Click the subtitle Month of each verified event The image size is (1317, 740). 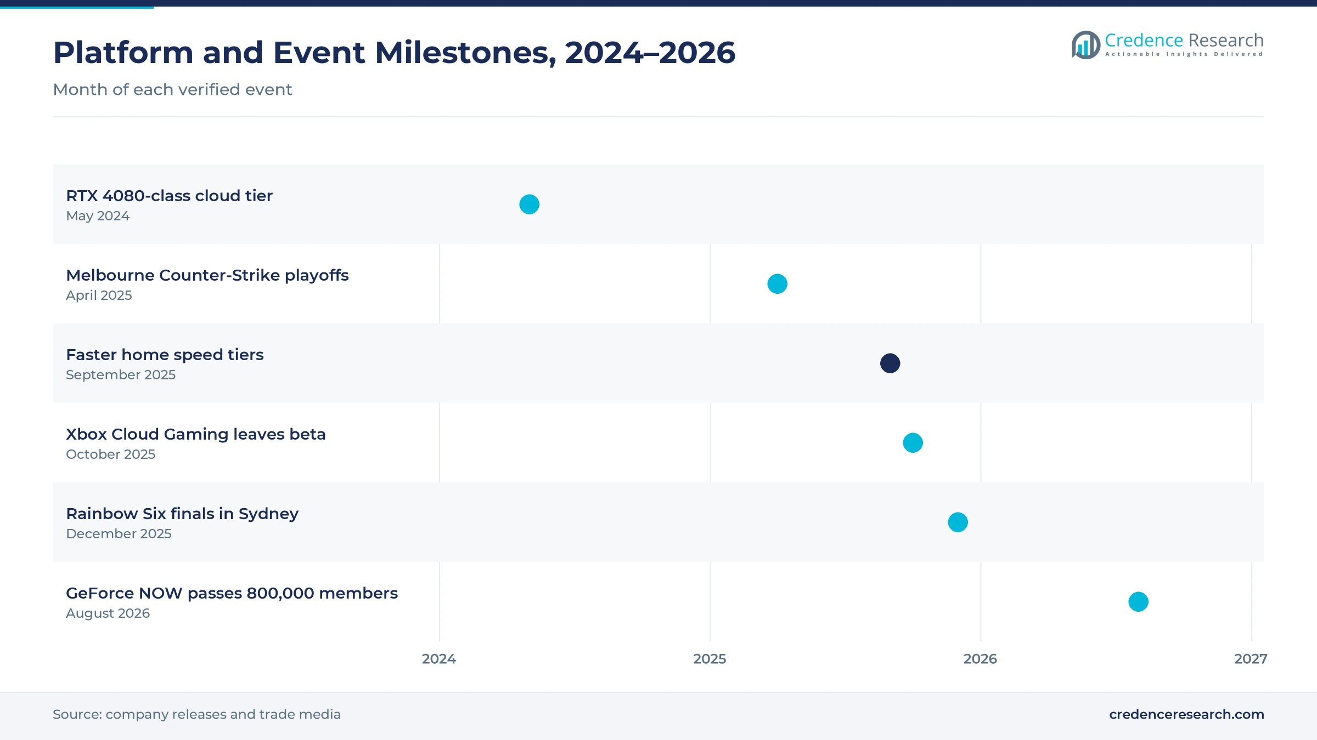pyautogui.click(x=172, y=89)
